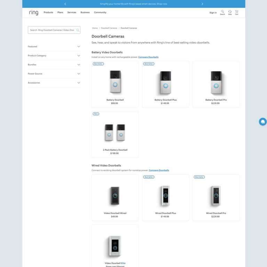
Task: Click the magnifier icon in sidebar search
Action: point(78,30)
